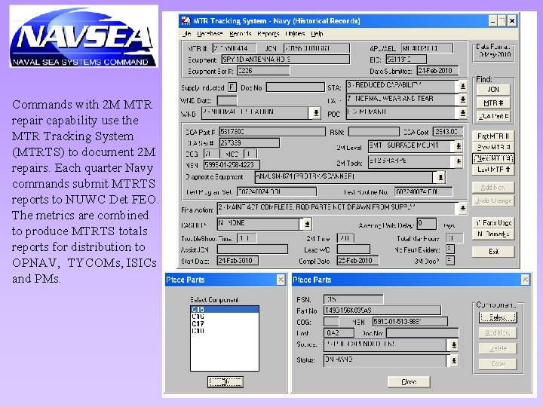Click the Find JCN button
The image size is (543, 407).
tap(493, 90)
